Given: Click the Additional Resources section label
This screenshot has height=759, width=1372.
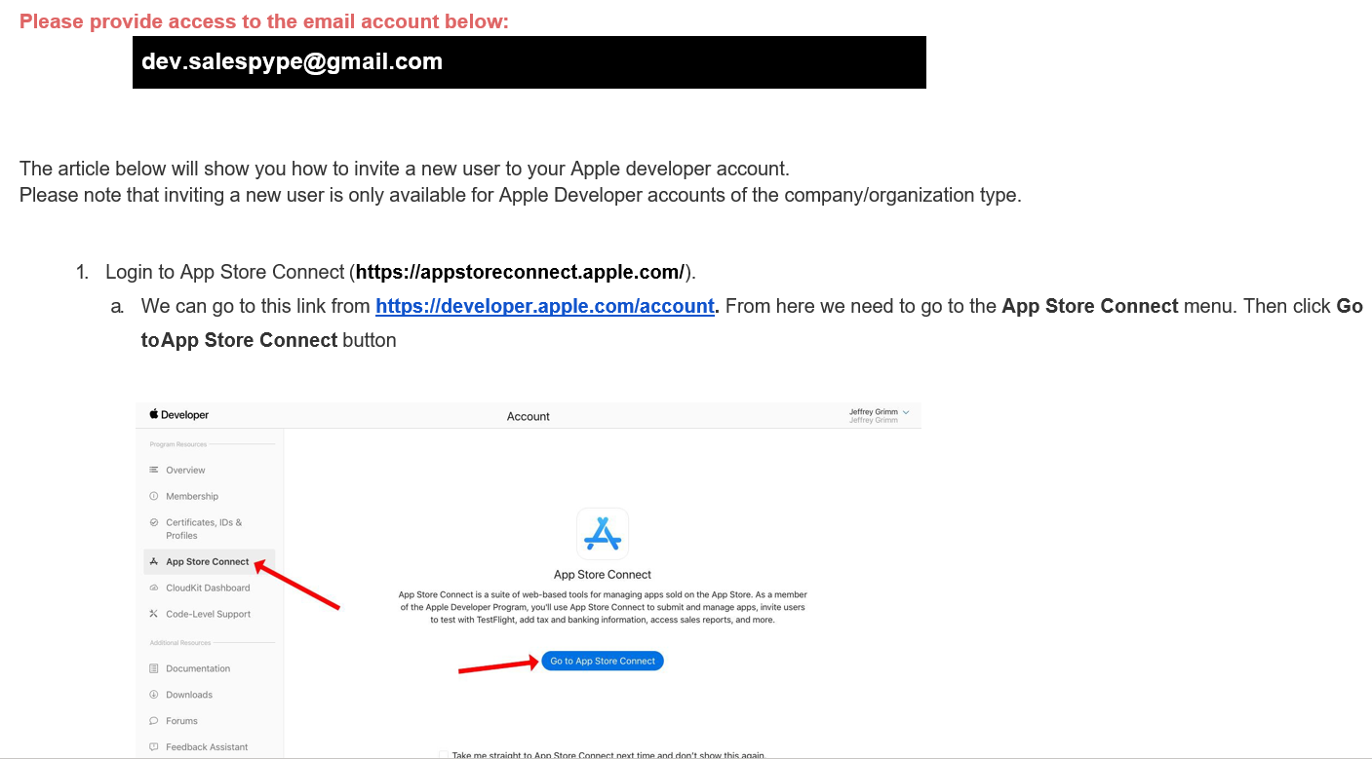Looking at the screenshot, I should [180, 643].
